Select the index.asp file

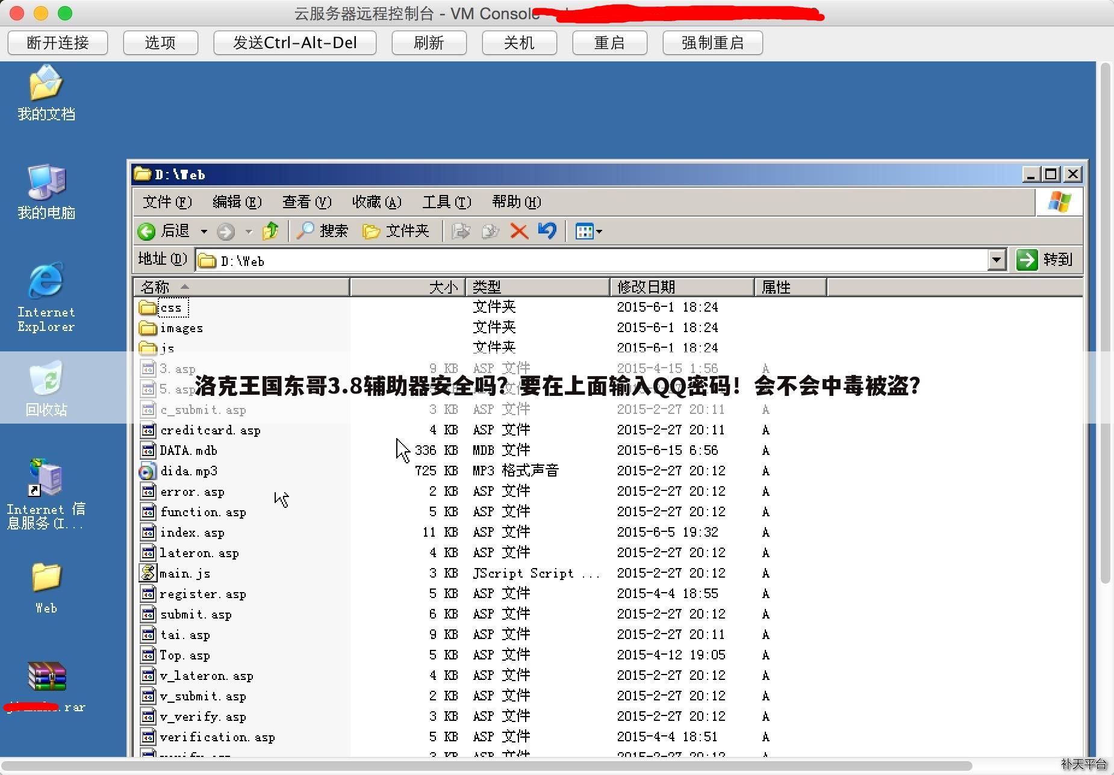pyautogui.click(x=182, y=533)
